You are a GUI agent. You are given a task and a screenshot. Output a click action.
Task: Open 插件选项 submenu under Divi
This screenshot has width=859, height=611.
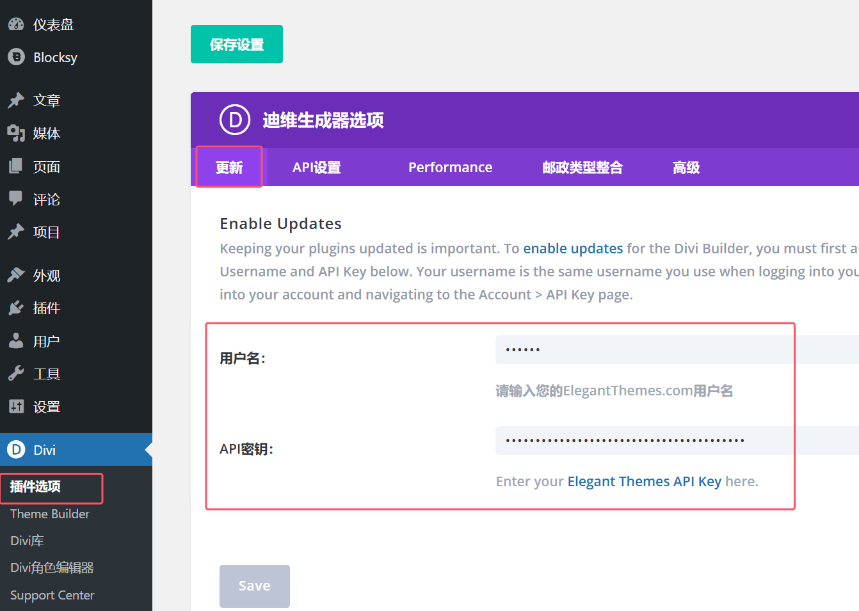click(x=36, y=486)
